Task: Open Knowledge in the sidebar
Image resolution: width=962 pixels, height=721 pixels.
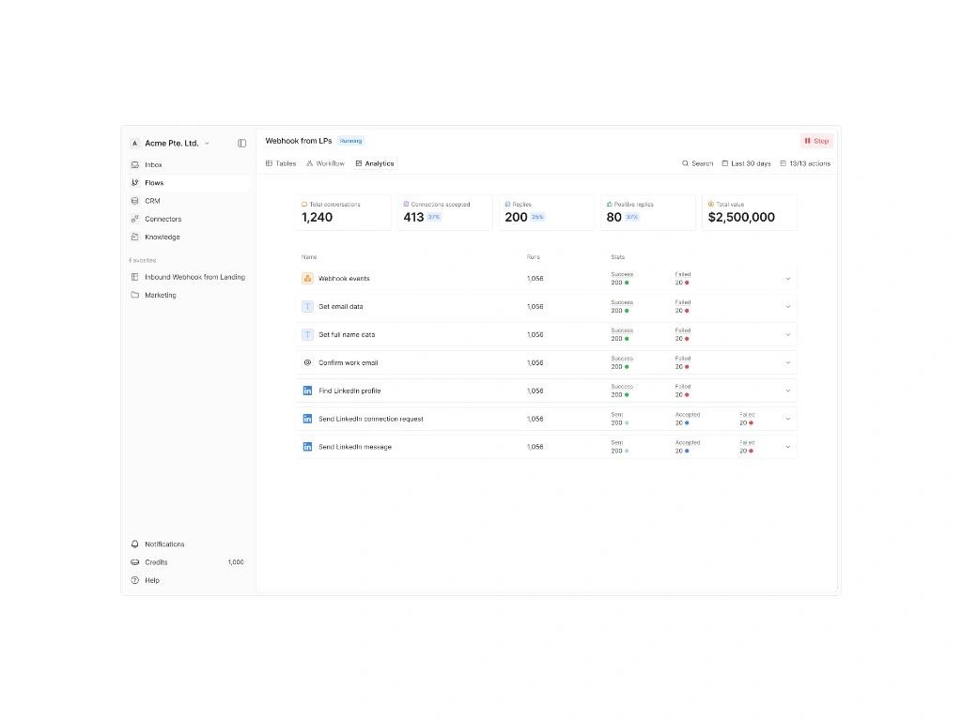Action: click(188, 237)
